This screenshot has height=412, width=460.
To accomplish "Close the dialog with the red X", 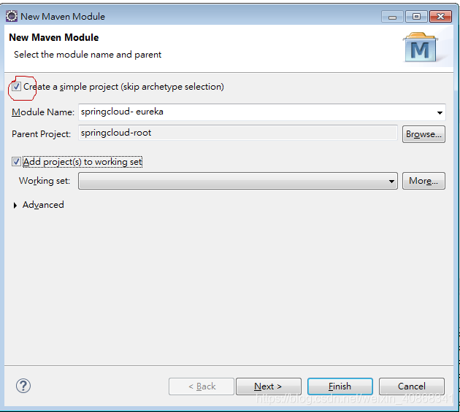I will click(x=440, y=17).
